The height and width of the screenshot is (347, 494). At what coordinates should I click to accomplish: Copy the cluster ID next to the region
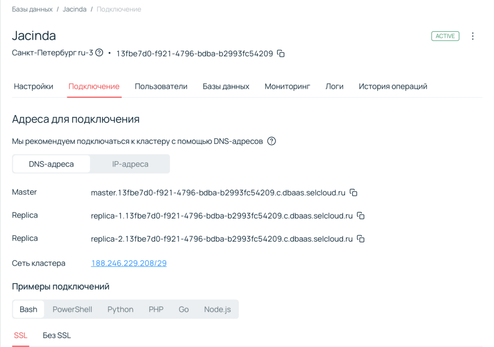point(281,53)
